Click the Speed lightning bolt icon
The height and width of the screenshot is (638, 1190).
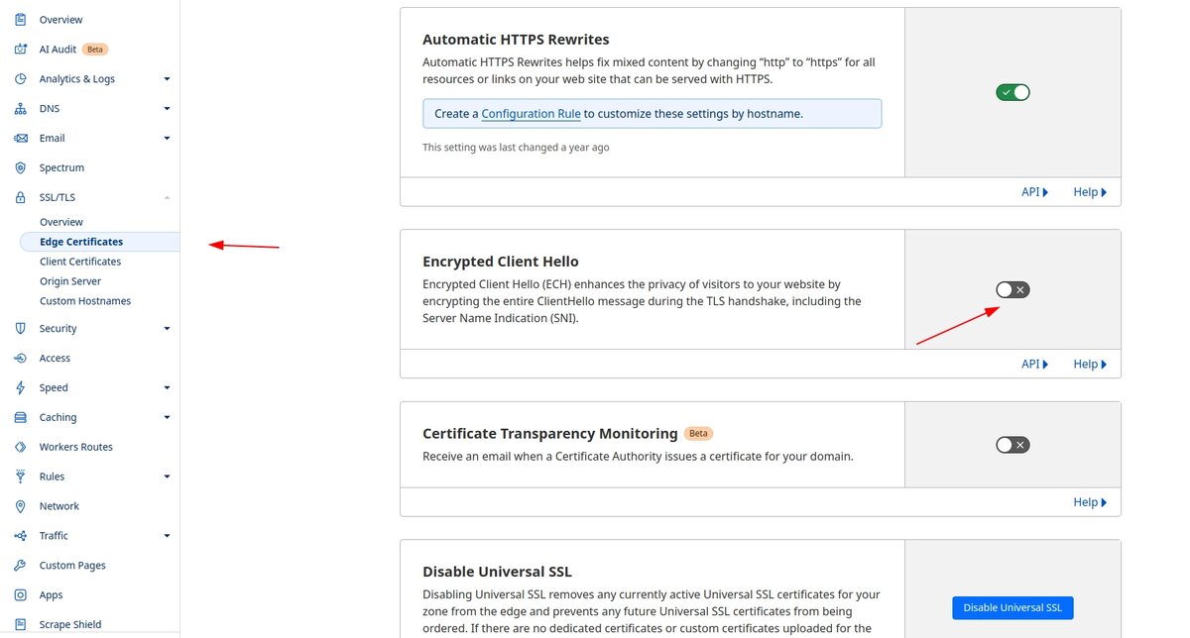click(20, 388)
